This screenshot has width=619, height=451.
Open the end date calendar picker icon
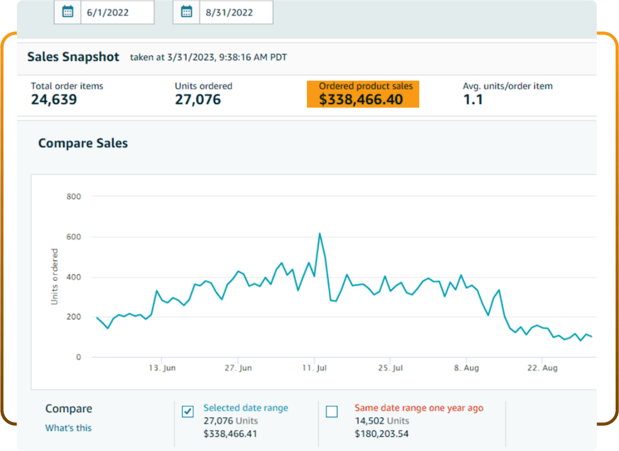tap(186, 12)
